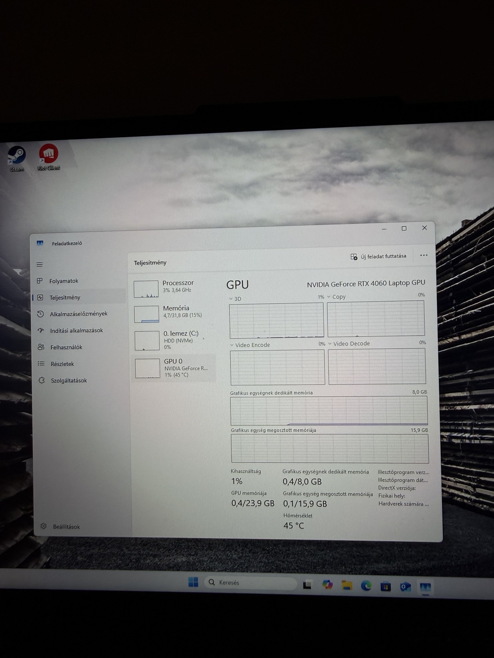Click the Indítási alkalmazások gauge icon
Viewport: 494px width, 658px height.
pyautogui.click(x=41, y=330)
